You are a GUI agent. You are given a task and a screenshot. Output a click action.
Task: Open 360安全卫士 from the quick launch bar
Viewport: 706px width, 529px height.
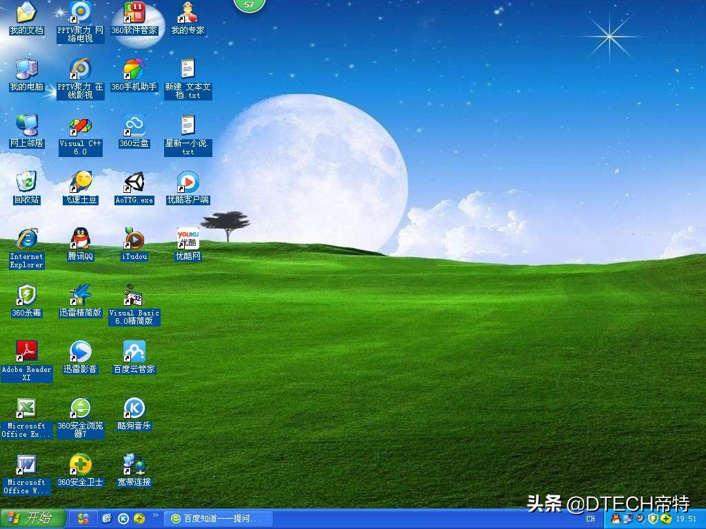tap(138, 518)
